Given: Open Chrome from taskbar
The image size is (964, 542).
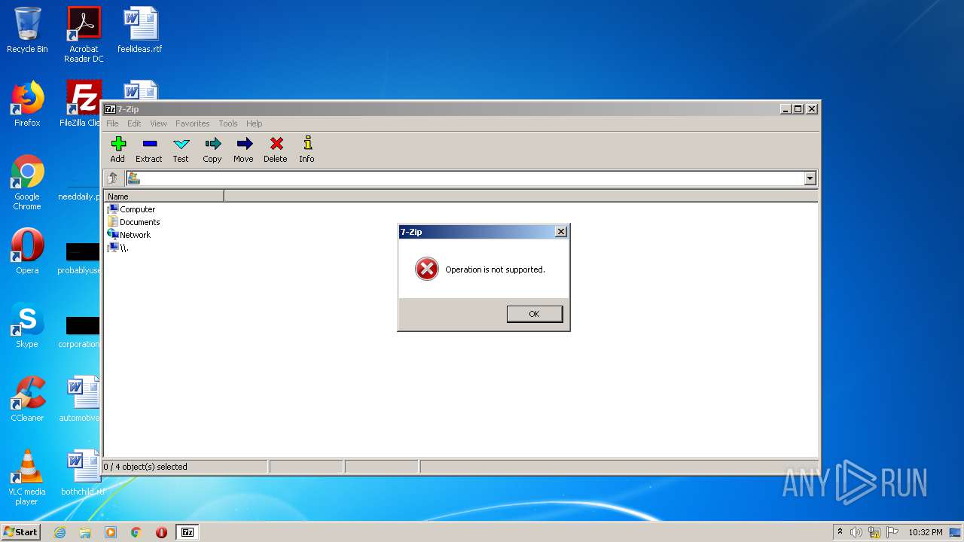Looking at the screenshot, I should 136,532.
